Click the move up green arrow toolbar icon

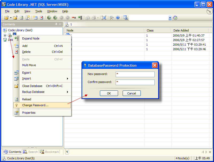pyautogui.click(x=49, y=18)
